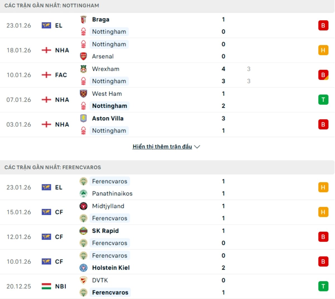Click the Braga club crest icon

[83, 20]
